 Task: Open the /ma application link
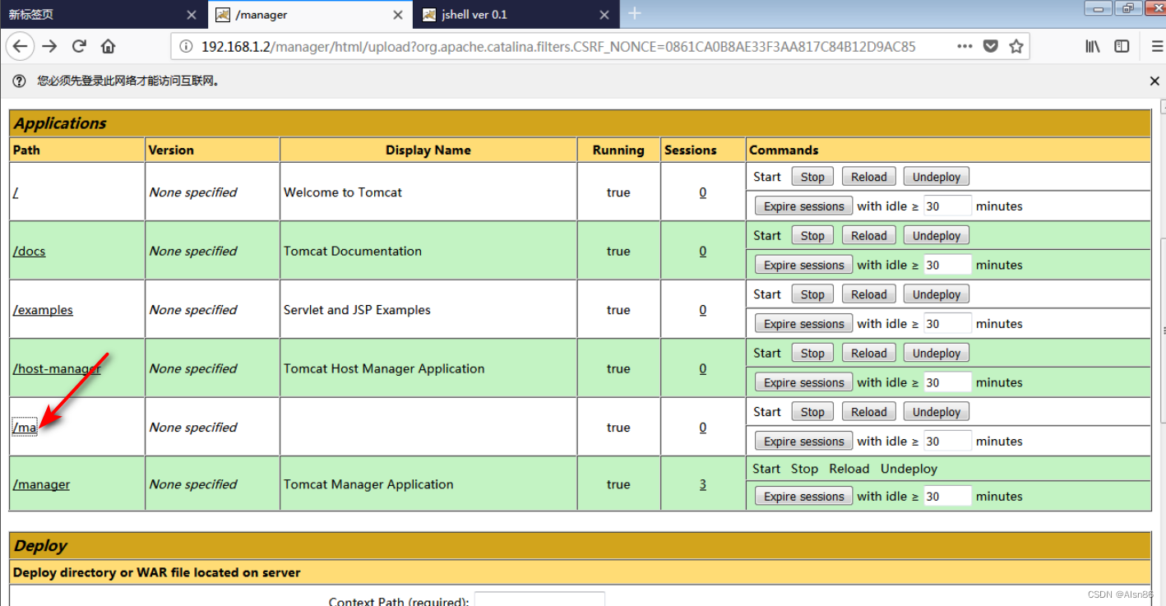[25, 428]
